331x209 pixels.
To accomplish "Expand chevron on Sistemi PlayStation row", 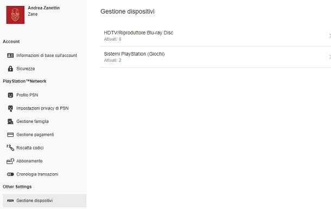I will tap(329, 57).
